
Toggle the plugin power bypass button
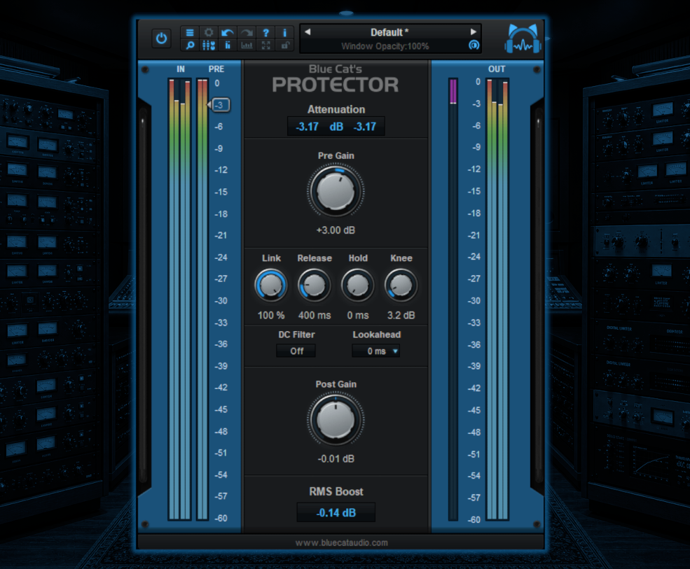(162, 38)
